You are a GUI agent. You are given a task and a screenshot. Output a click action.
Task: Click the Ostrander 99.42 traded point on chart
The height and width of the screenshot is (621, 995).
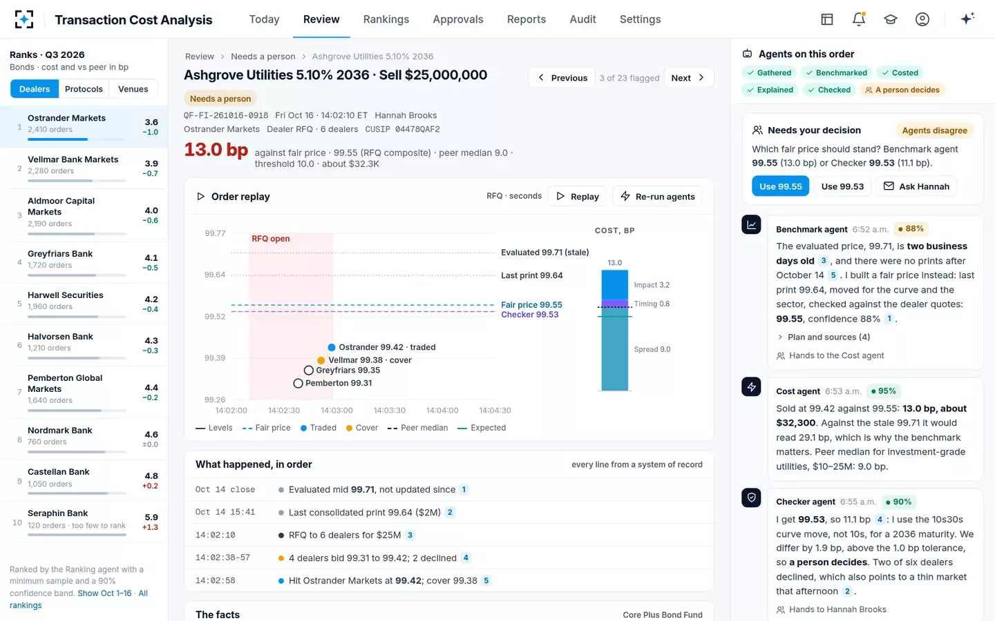(332, 347)
